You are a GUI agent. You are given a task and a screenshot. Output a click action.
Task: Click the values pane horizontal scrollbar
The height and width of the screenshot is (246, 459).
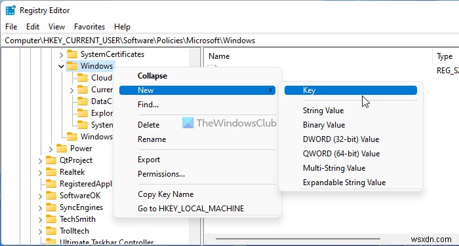click(x=298, y=239)
